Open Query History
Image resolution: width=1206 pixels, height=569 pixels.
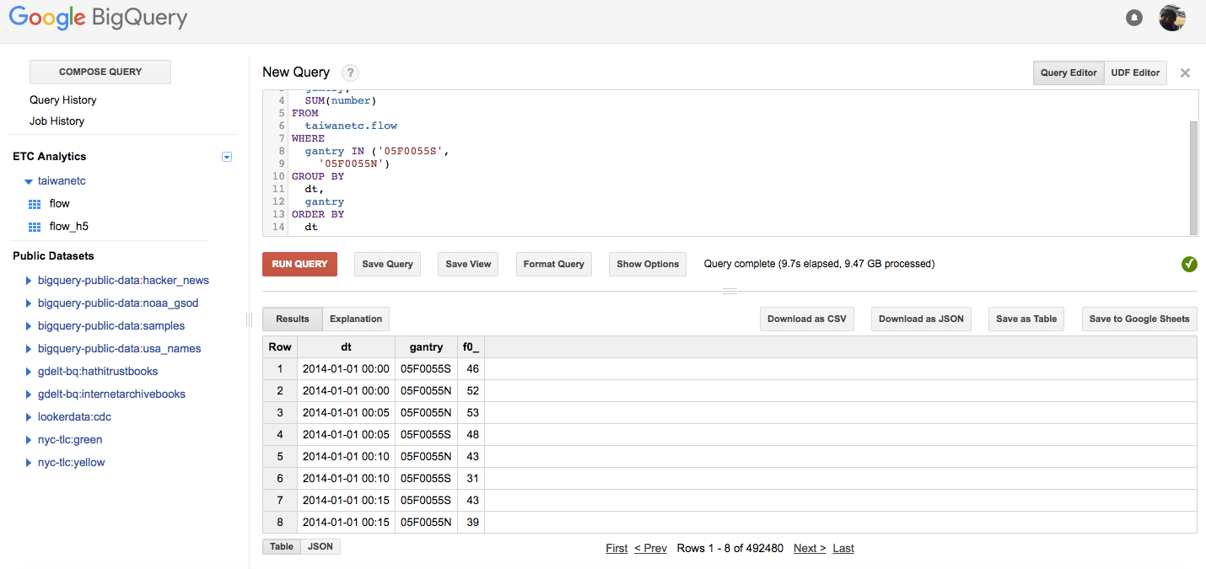point(63,99)
